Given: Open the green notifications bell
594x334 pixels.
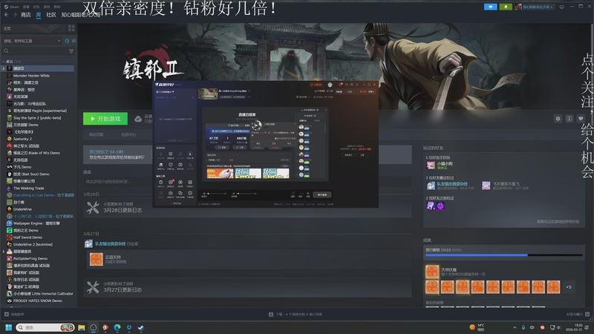Looking at the screenshot, I should point(506,7).
